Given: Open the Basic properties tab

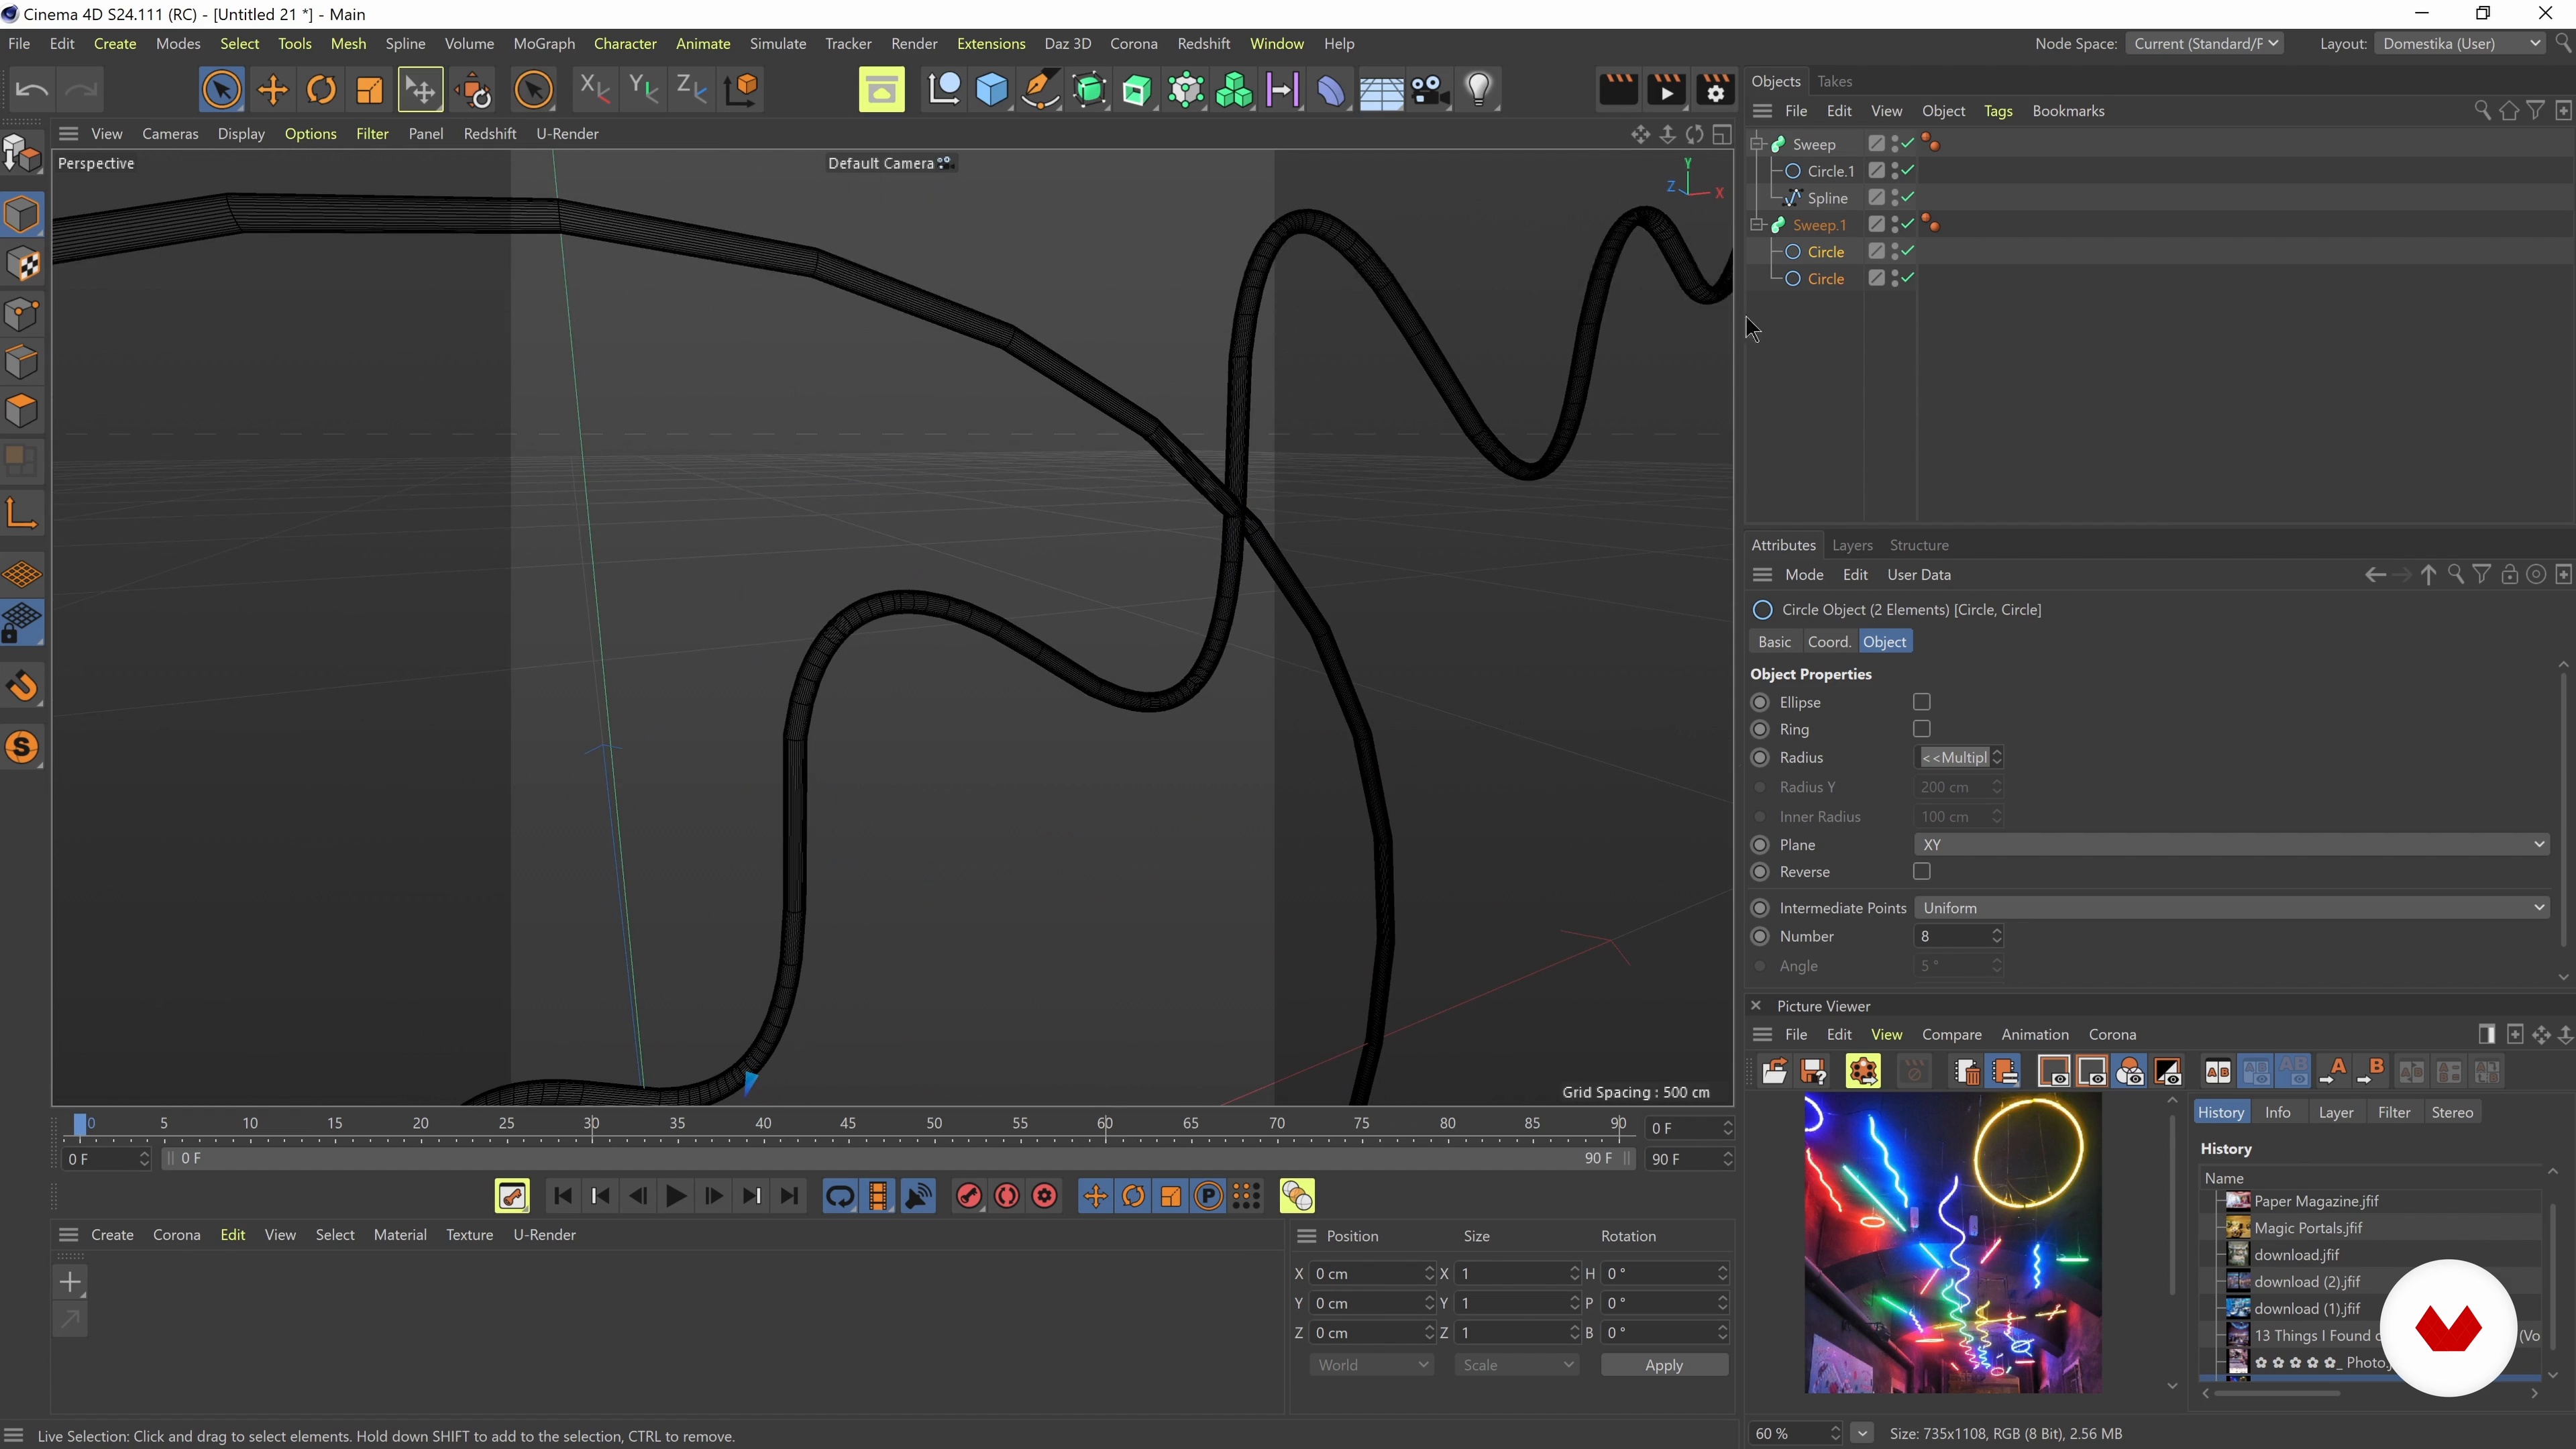Looking at the screenshot, I should [x=1774, y=642].
